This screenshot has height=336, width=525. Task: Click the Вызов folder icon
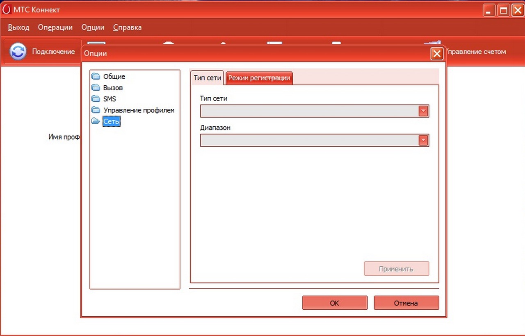click(96, 87)
